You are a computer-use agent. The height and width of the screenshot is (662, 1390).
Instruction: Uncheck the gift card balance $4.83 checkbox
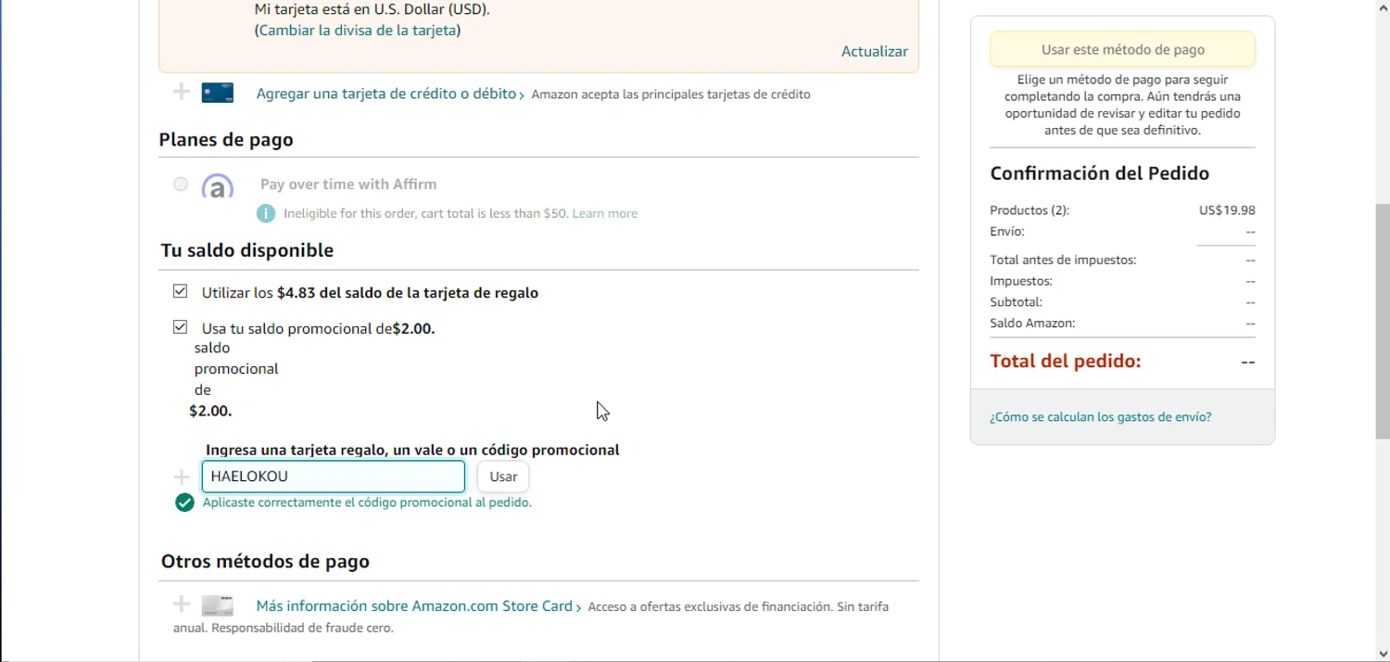coord(181,292)
